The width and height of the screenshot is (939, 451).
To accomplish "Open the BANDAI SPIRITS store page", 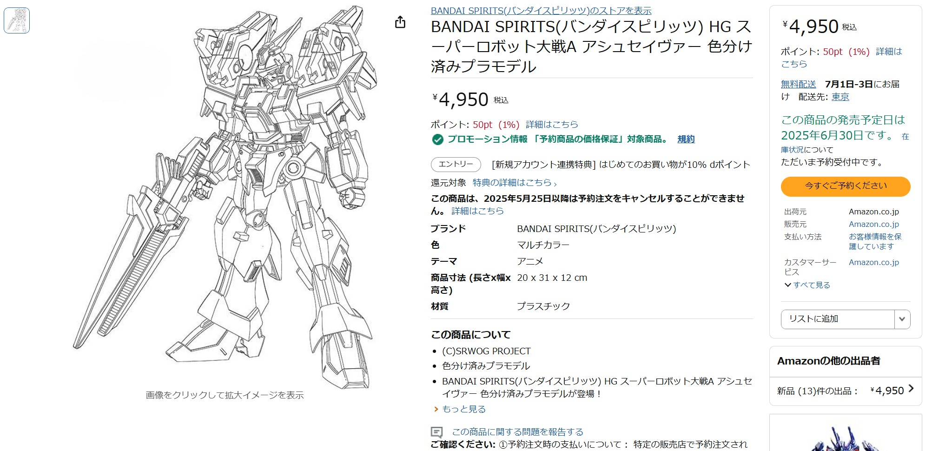I will pyautogui.click(x=541, y=11).
